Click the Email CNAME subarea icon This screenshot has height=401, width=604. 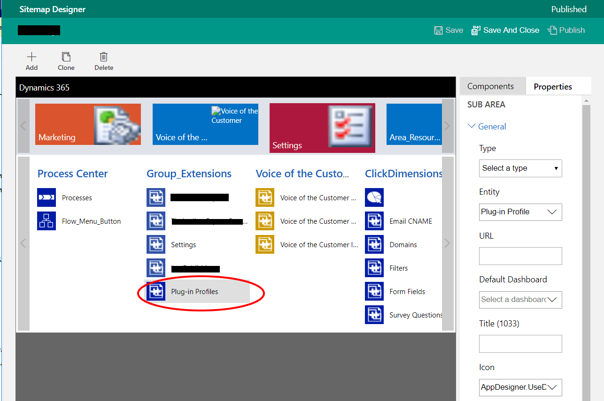pos(374,221)
